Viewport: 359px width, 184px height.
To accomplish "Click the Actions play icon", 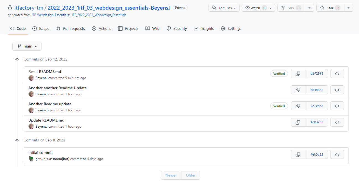I will coord(94,28).
